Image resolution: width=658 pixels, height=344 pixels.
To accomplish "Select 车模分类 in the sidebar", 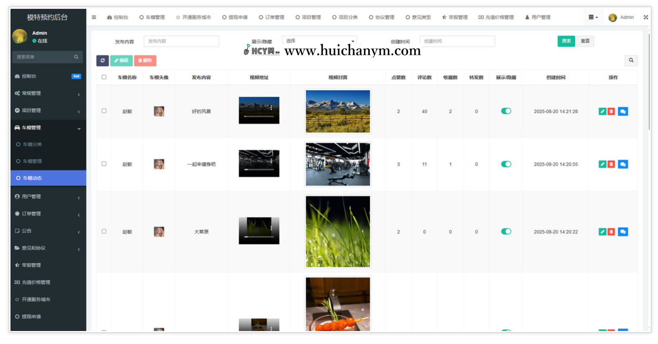I will click(x=32, y=145).
